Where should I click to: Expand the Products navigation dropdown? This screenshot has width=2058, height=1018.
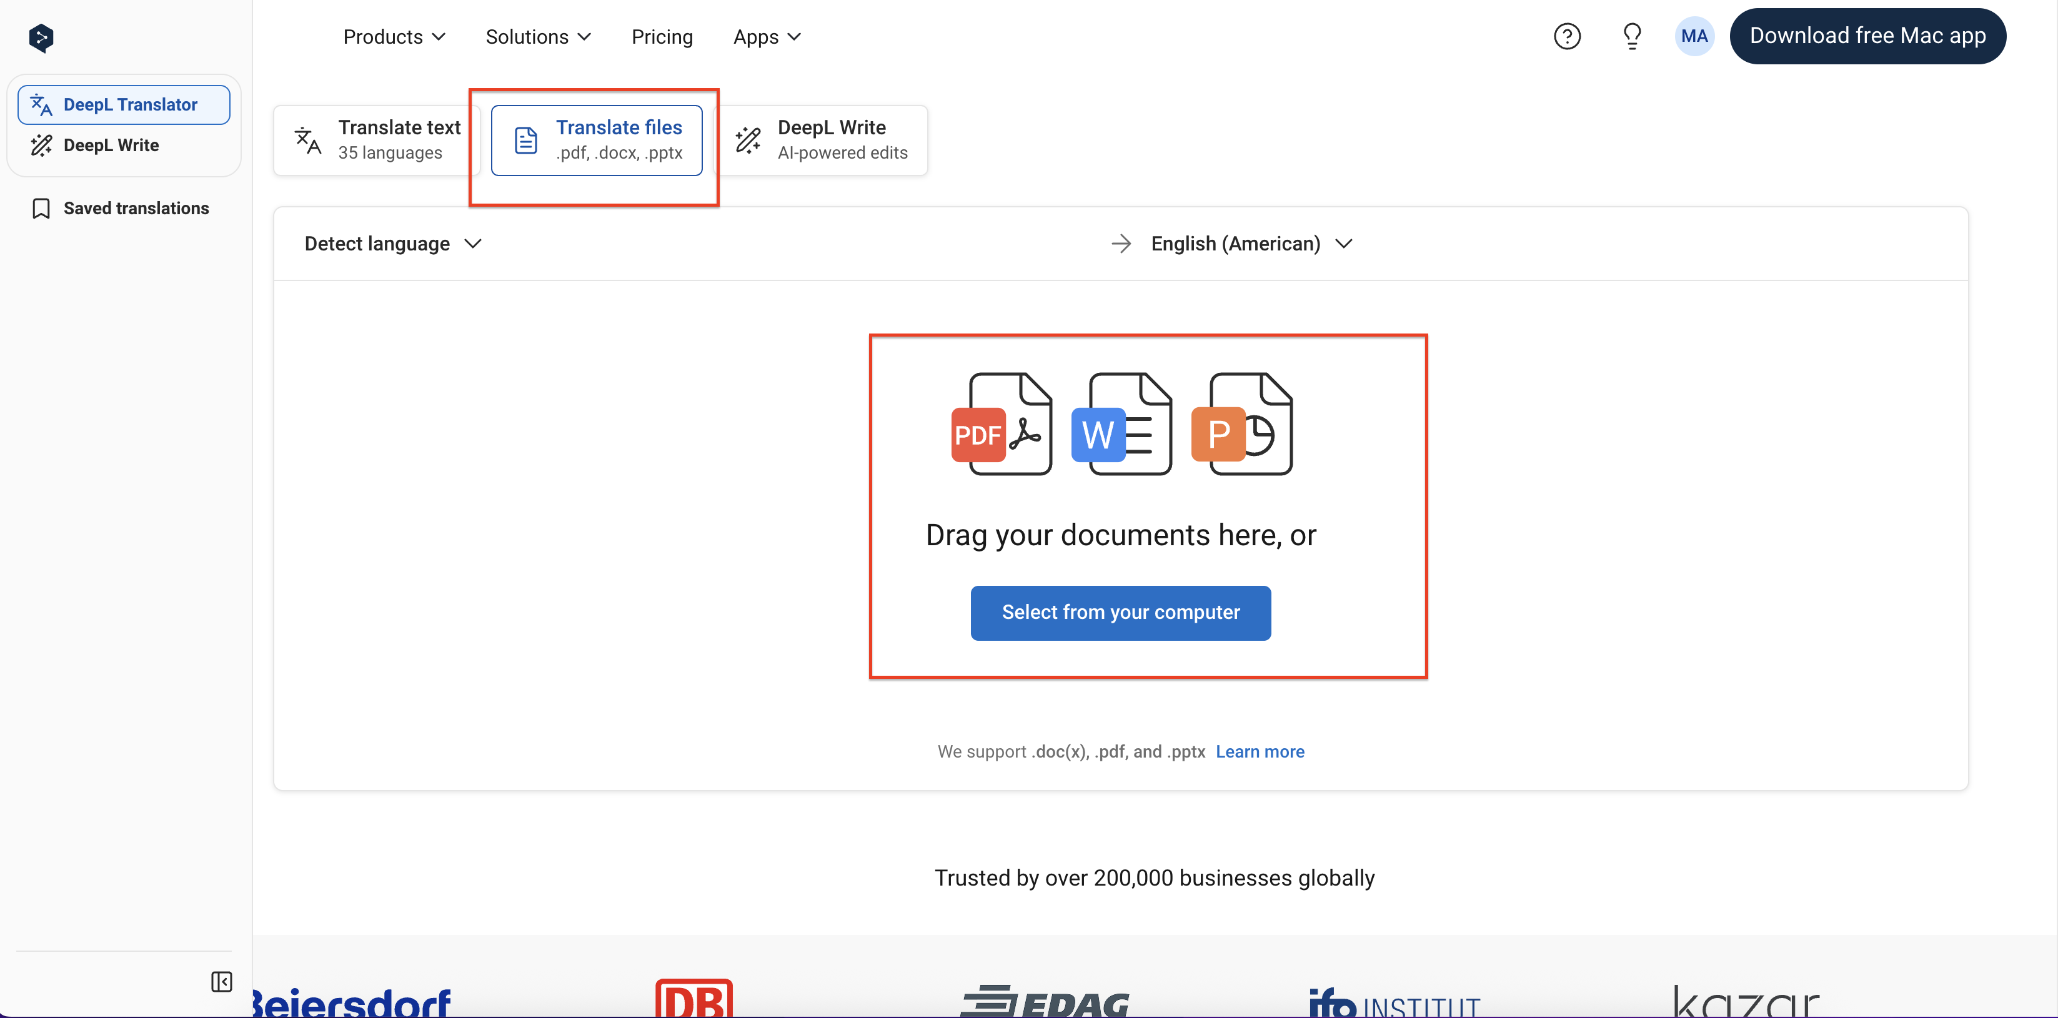click(394, 37)
